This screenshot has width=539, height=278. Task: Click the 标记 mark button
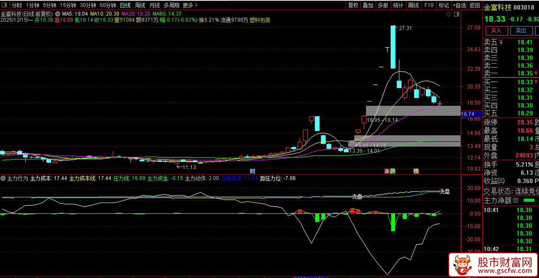(444, 5)
